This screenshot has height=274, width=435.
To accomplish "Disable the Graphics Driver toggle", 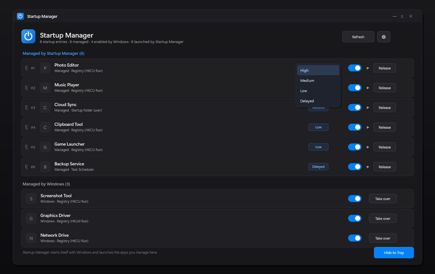I will [355, 218].
